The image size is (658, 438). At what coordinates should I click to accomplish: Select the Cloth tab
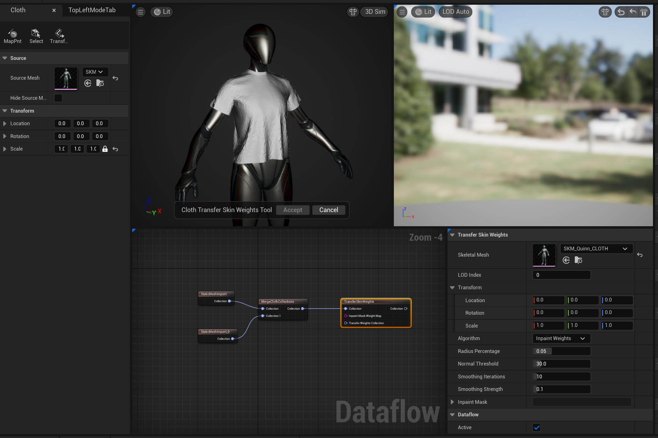point(18,10)
